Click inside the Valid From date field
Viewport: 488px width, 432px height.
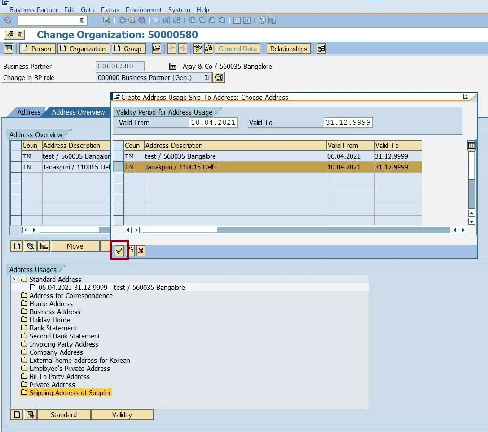click(213, 122)
